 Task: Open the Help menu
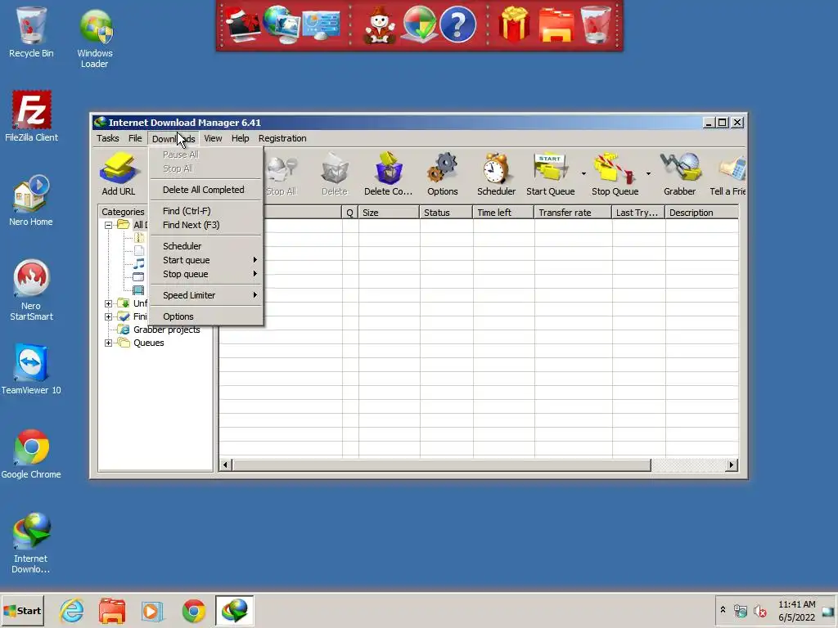[x=240, y=138]
